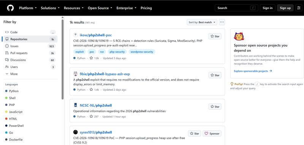Click the slash shortcut icon in search box

point(253,8)
